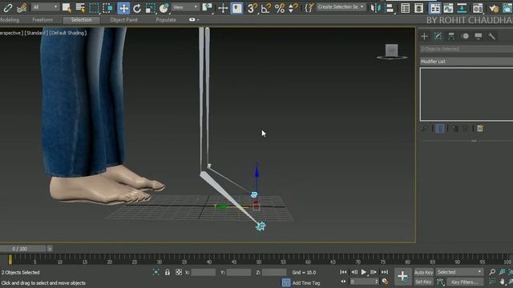This screenshot has height=288, width=513.
Task: Switch to the Selection ribbon tab
Action: [81, 20]
